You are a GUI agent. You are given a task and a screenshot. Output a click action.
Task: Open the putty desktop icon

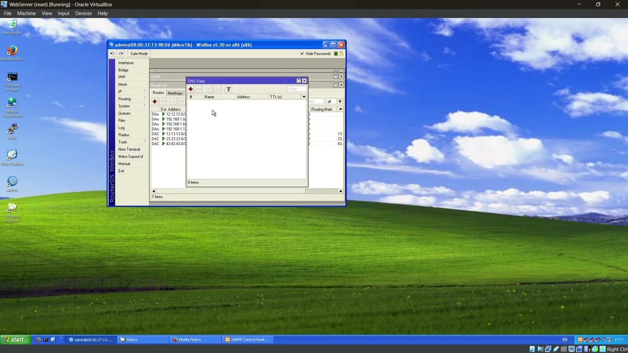[12, 131]
